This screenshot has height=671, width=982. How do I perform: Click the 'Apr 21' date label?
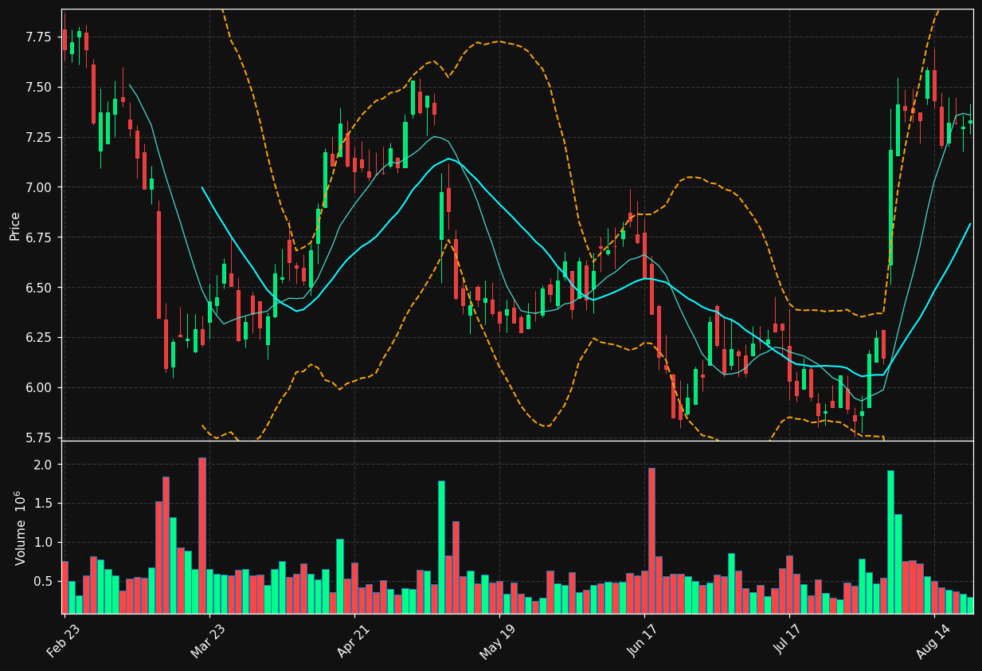[354, 642]
